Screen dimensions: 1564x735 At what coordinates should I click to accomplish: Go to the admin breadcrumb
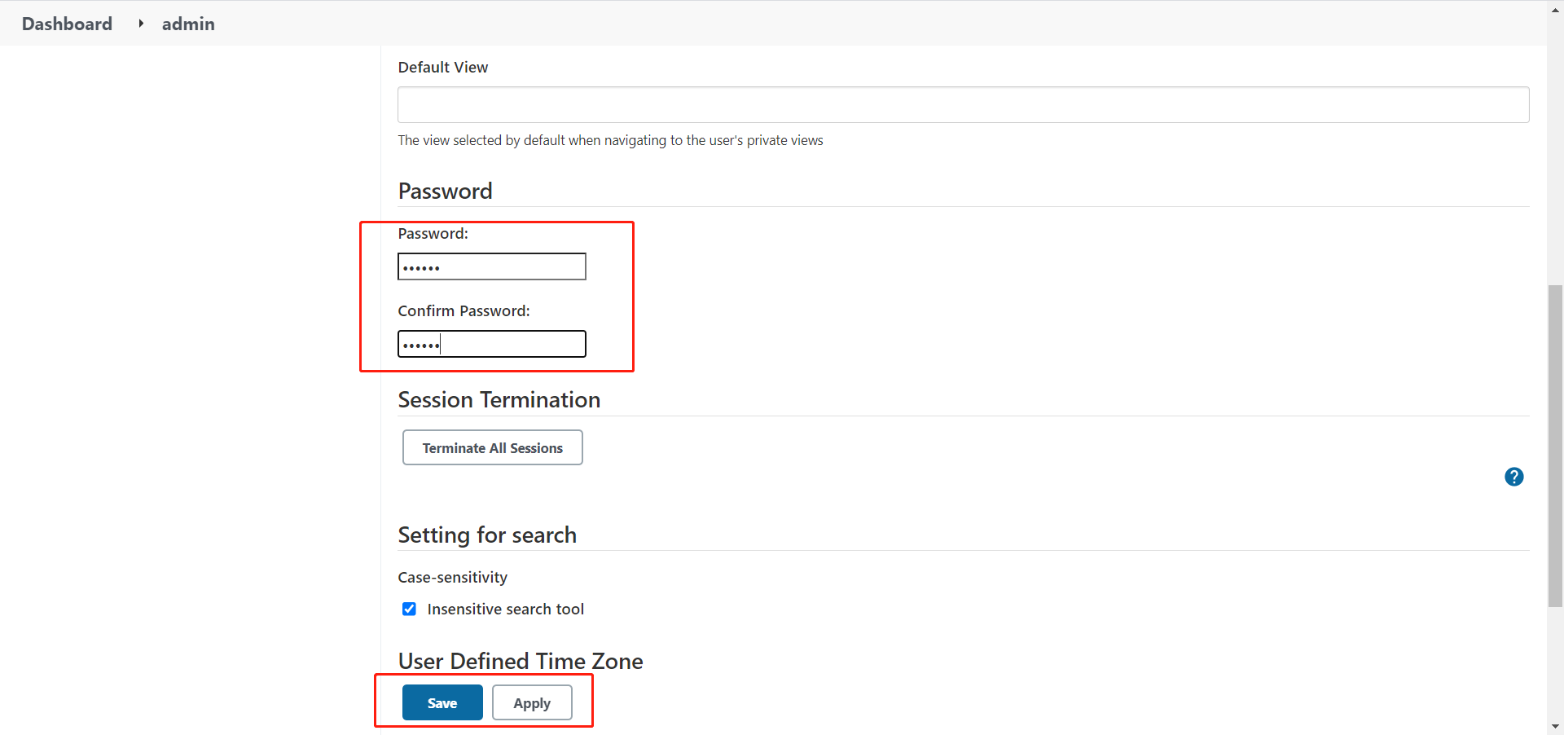[x=188, y=24]
